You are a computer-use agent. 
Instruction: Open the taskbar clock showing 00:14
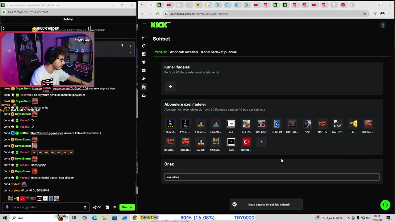tap(377, 218)
